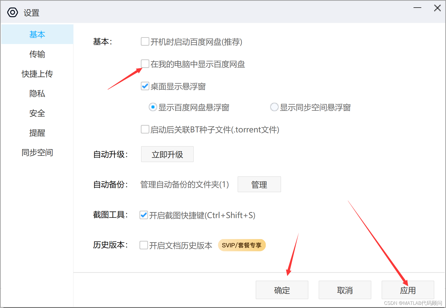
Task: Open the 隐私 settings tab
Action: click(37, 93)
